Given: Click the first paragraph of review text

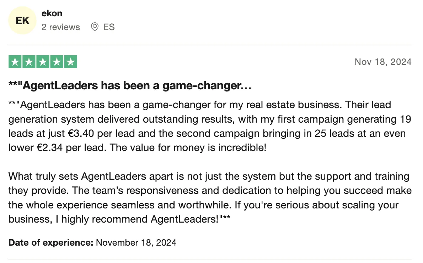Looking at the screenshot, I should (x=210, y=126).
